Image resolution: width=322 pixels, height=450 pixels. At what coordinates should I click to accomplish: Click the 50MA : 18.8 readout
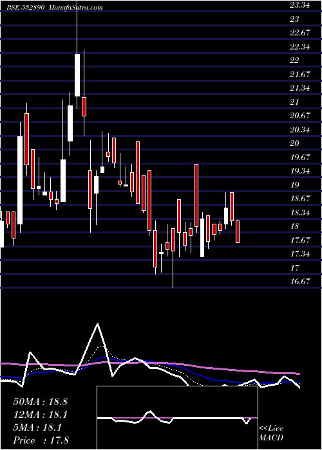(x=40, y=401)
